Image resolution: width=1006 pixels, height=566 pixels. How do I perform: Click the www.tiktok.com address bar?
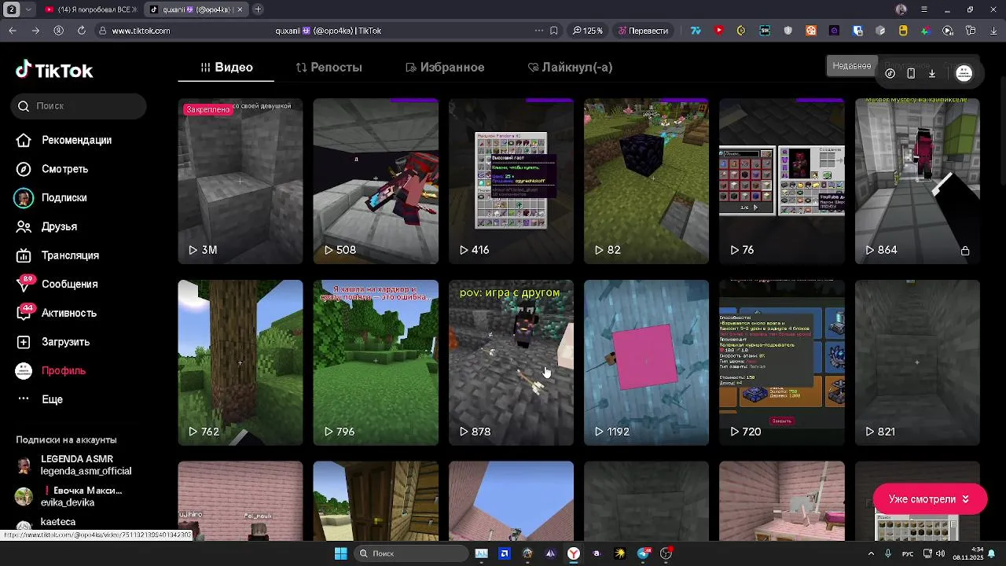click(x=141, y=31)
